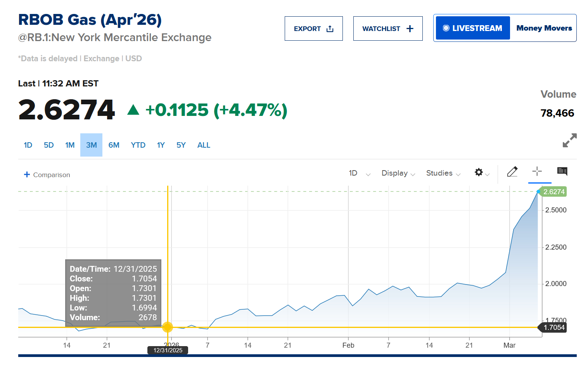588x369 pixels.
Task: Open the Display dropdown menu
Action: (x=398, y=173)
